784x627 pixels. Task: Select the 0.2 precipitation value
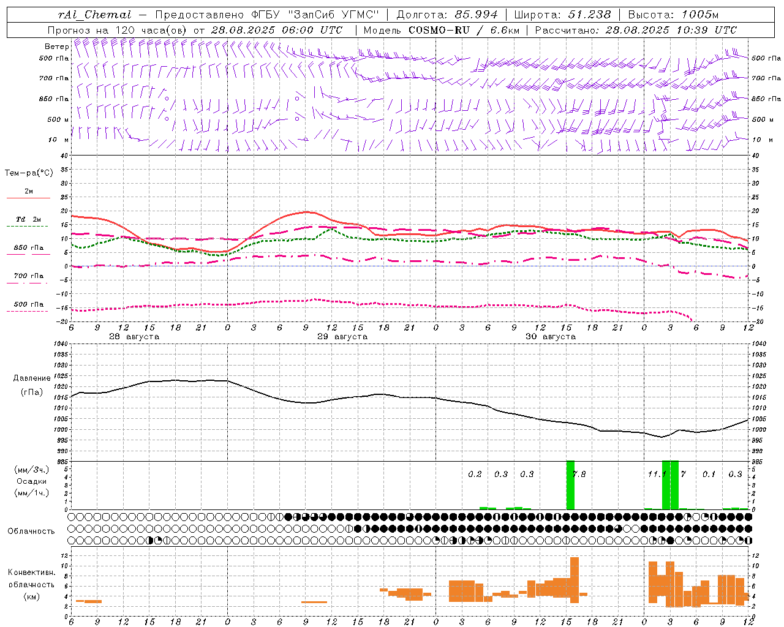click(x=475, y=474)
